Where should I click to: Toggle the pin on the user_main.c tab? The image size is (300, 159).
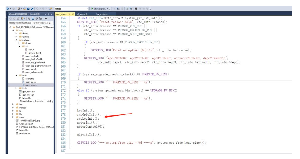pyautogui.click(x=70, y=14)
